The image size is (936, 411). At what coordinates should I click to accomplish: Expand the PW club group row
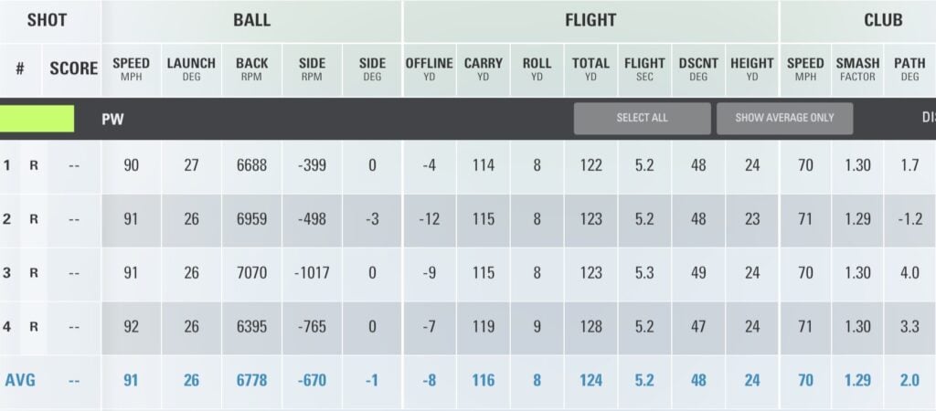tap(113, 119)
